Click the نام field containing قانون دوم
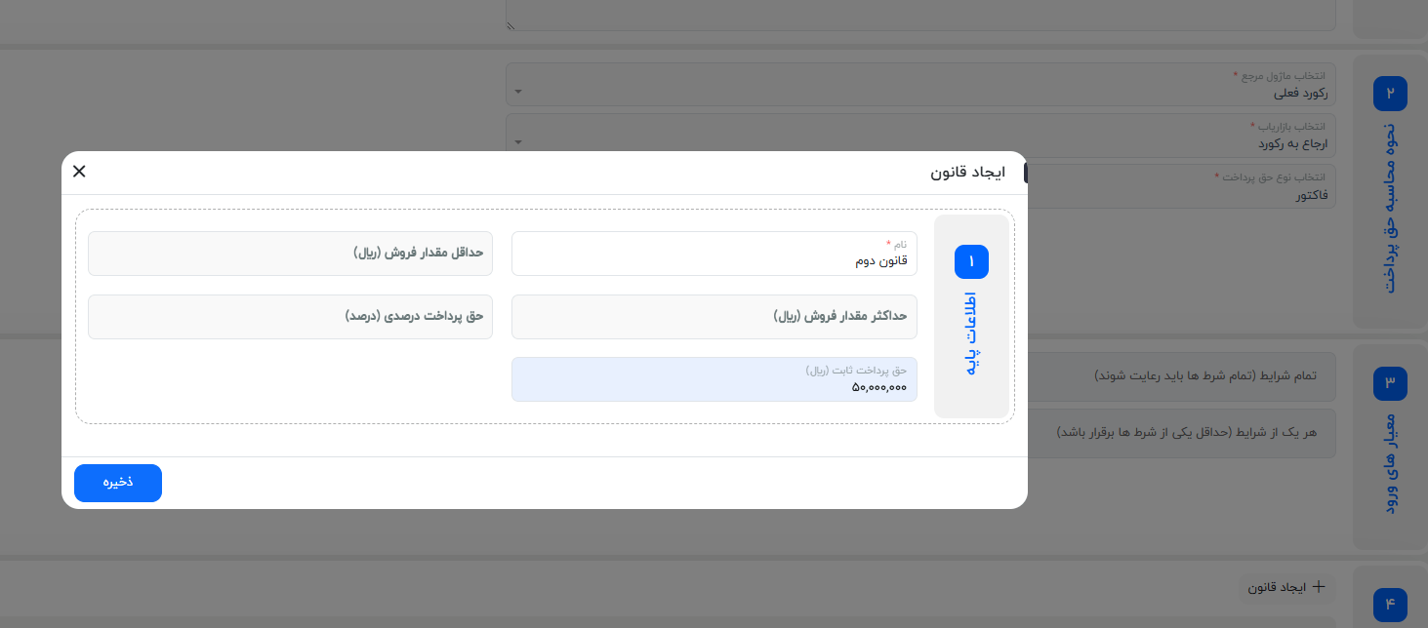Screen dimensions: 1428x628 714,253
